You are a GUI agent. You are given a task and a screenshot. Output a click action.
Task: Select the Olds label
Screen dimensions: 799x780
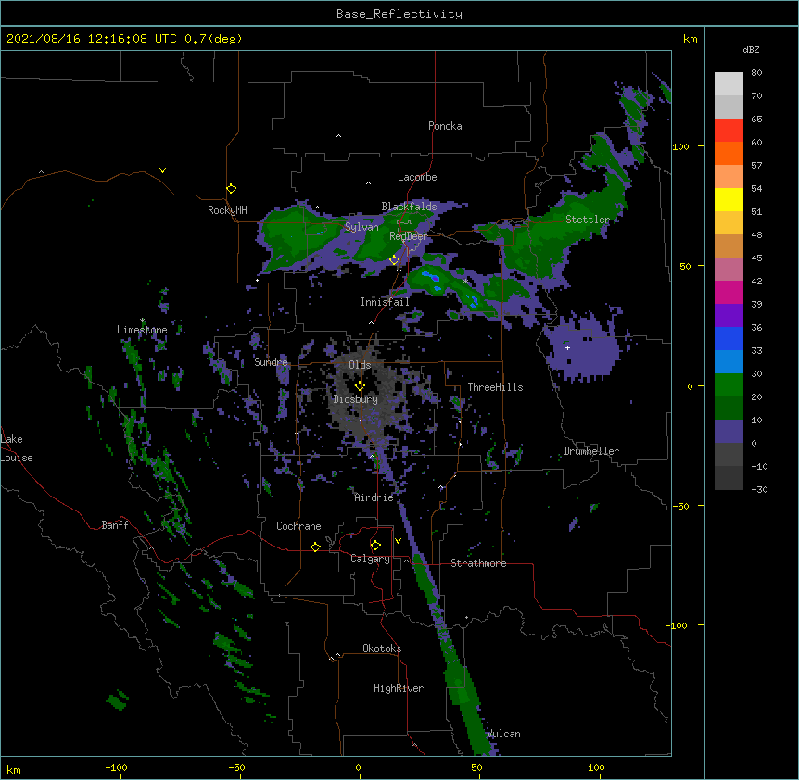(x=360, y=365)
